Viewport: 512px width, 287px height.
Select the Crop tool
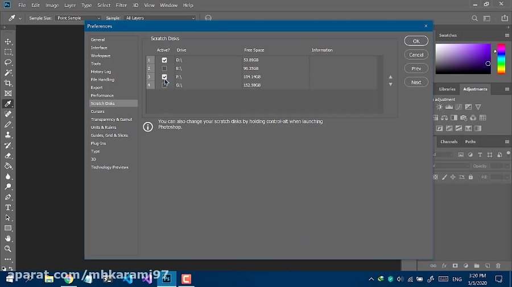(8, 83)
